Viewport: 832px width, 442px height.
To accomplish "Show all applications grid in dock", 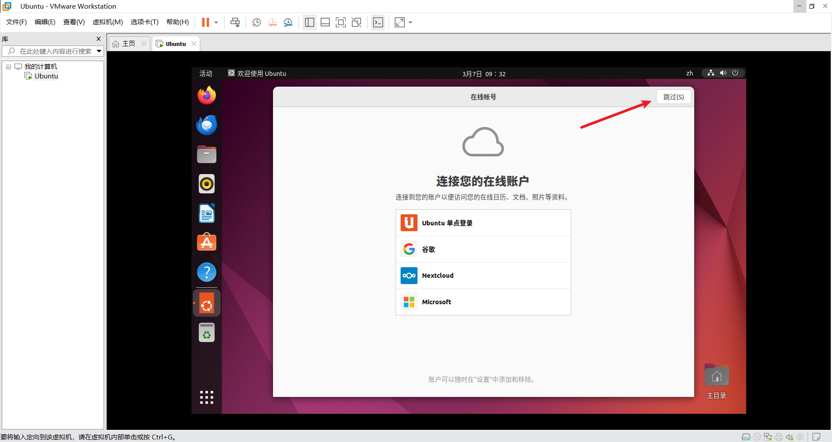I will tap(207, 397).
